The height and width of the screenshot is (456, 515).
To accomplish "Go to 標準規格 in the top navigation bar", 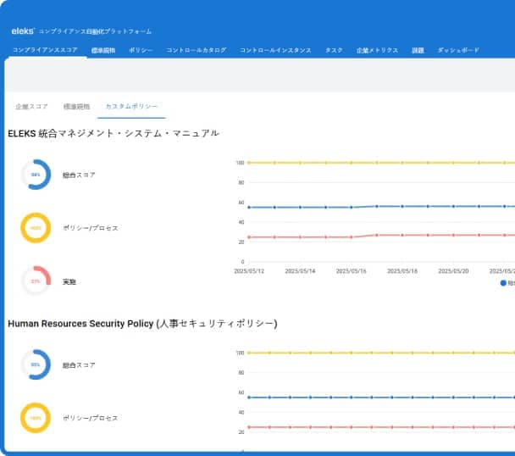I will (x=103, y=50).
